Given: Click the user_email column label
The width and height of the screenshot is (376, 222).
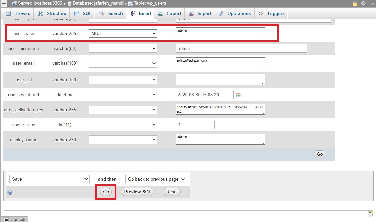Looking at the screenshot, I should pos(23,63).
